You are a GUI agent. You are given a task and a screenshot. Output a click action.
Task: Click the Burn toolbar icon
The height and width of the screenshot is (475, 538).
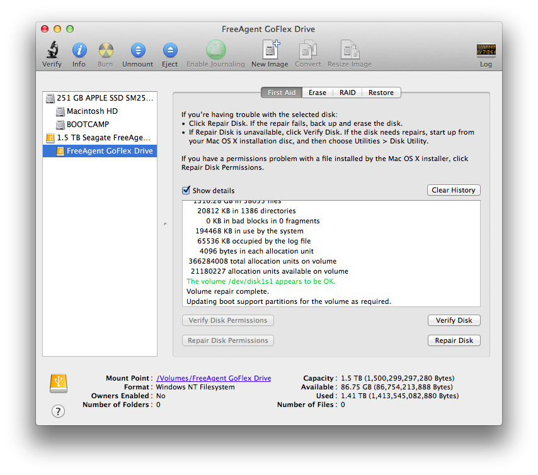click(x=106, y=50)
